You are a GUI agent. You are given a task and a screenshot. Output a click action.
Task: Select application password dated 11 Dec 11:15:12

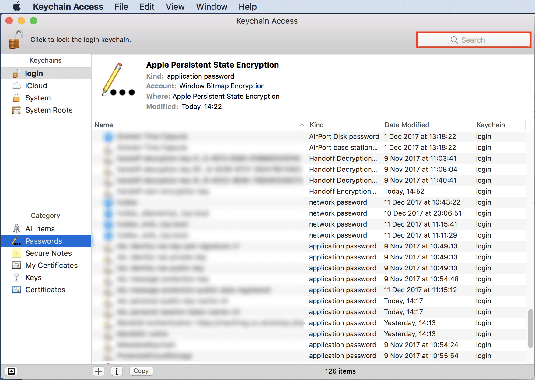[309, 290]
